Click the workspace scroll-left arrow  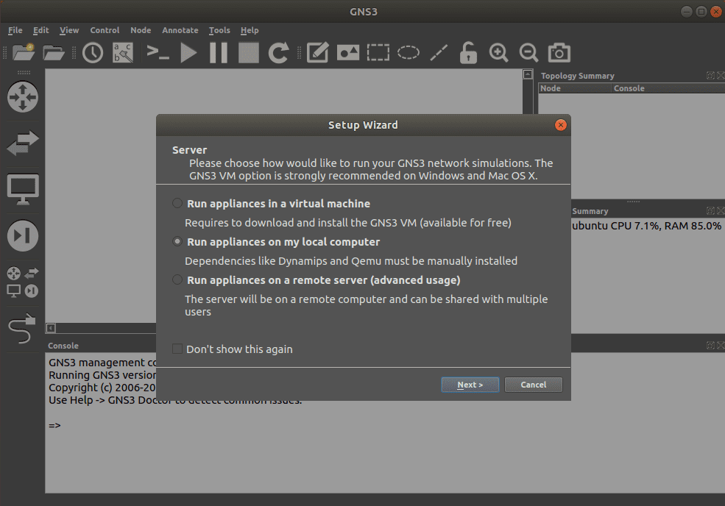tap(51, 328)
